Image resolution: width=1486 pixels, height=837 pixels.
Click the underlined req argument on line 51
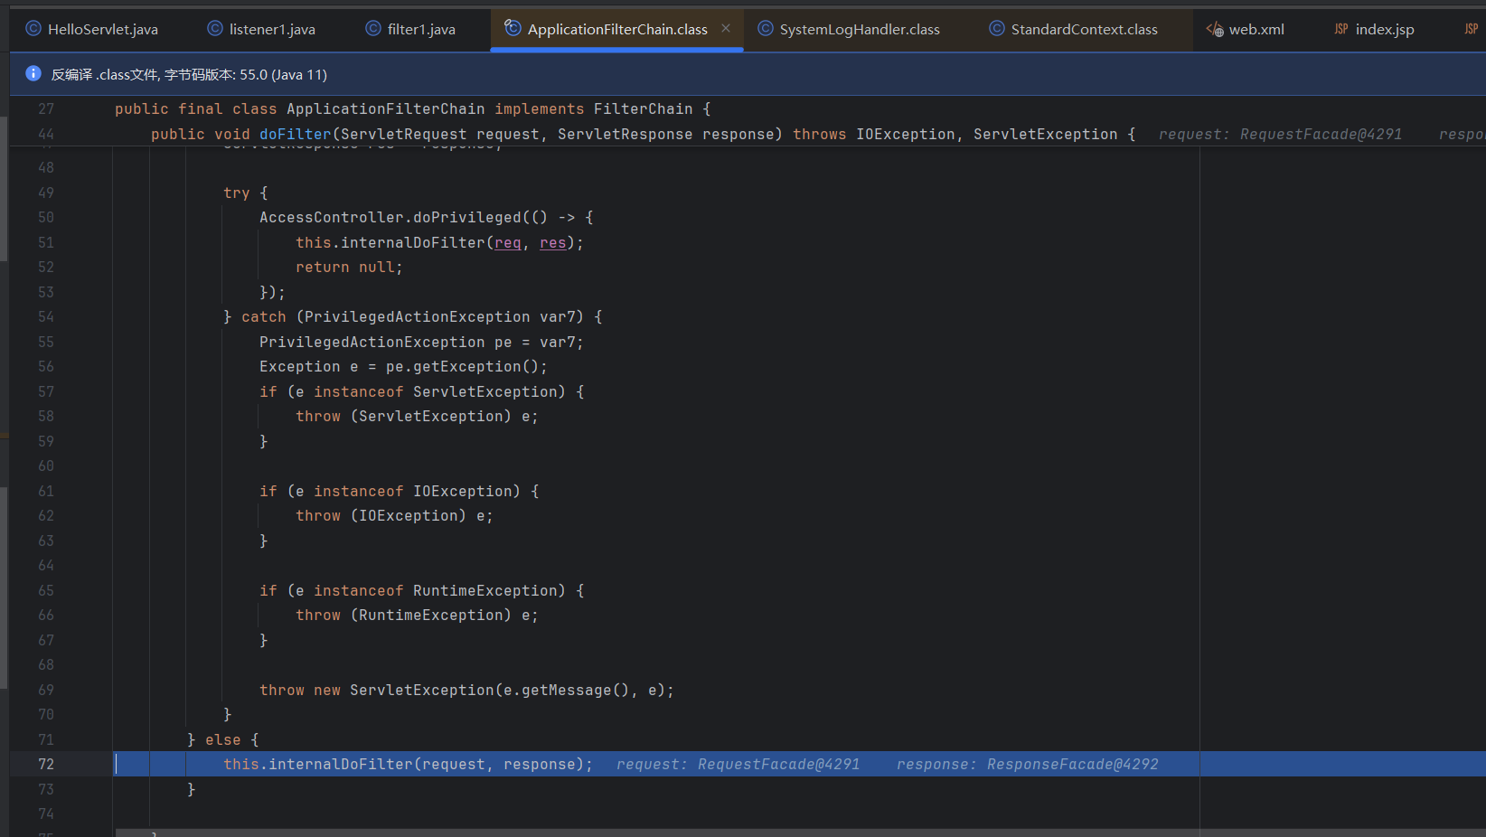pyautogui.click(x=507, y=242)
